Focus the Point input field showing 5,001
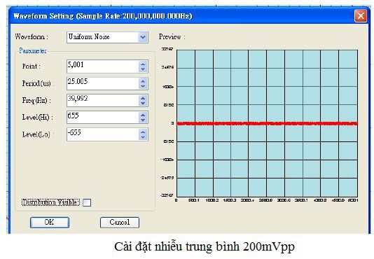The image size is (374, 259). [103, 66]
